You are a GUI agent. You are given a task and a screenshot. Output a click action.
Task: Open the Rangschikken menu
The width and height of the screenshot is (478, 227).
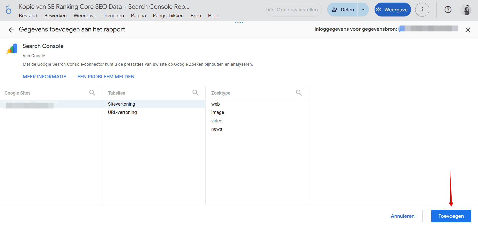click(x=168, y=16)
